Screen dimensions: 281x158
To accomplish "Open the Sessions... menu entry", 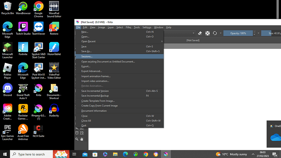I will pyautogui.click(x=119, y=57).
